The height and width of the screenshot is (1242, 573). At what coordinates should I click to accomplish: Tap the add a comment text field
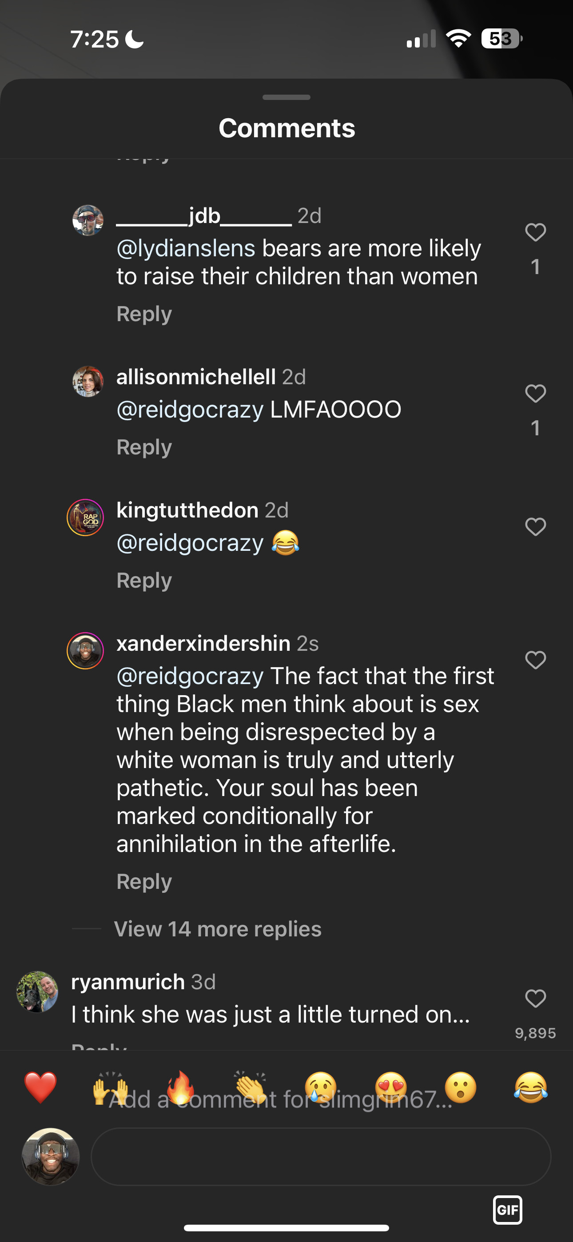321,1156
